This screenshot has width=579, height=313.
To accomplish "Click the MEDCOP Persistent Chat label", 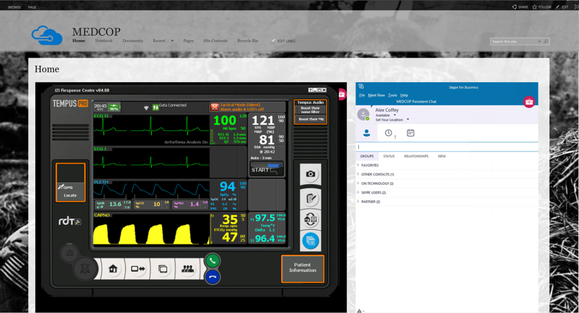I will tap(416, 102).
